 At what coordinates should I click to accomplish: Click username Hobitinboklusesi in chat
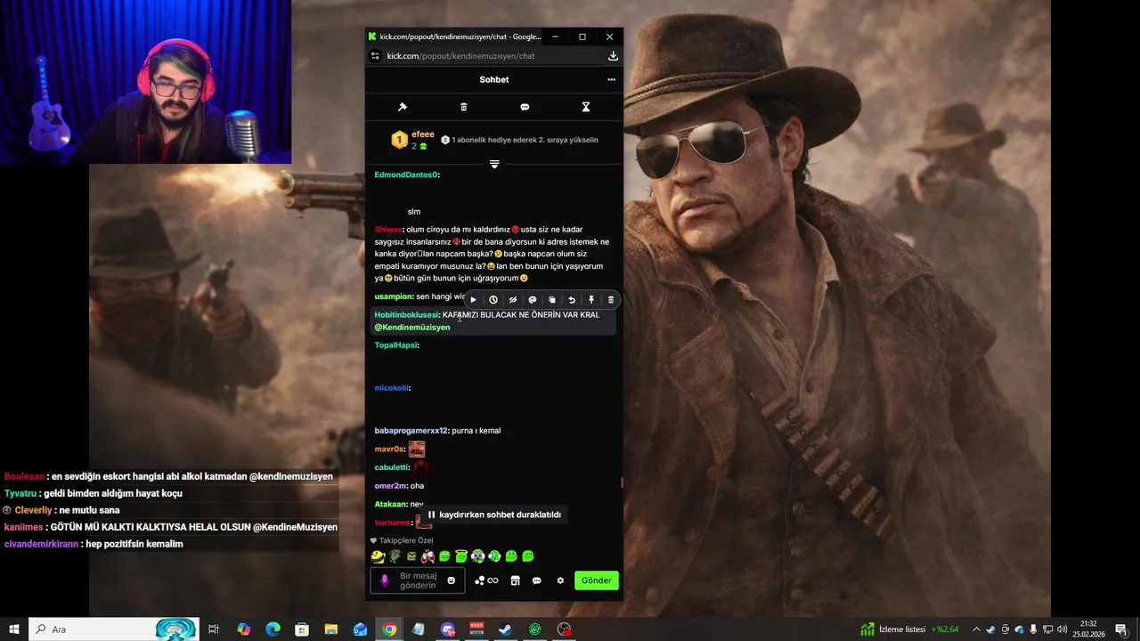(x=406, y=315)
